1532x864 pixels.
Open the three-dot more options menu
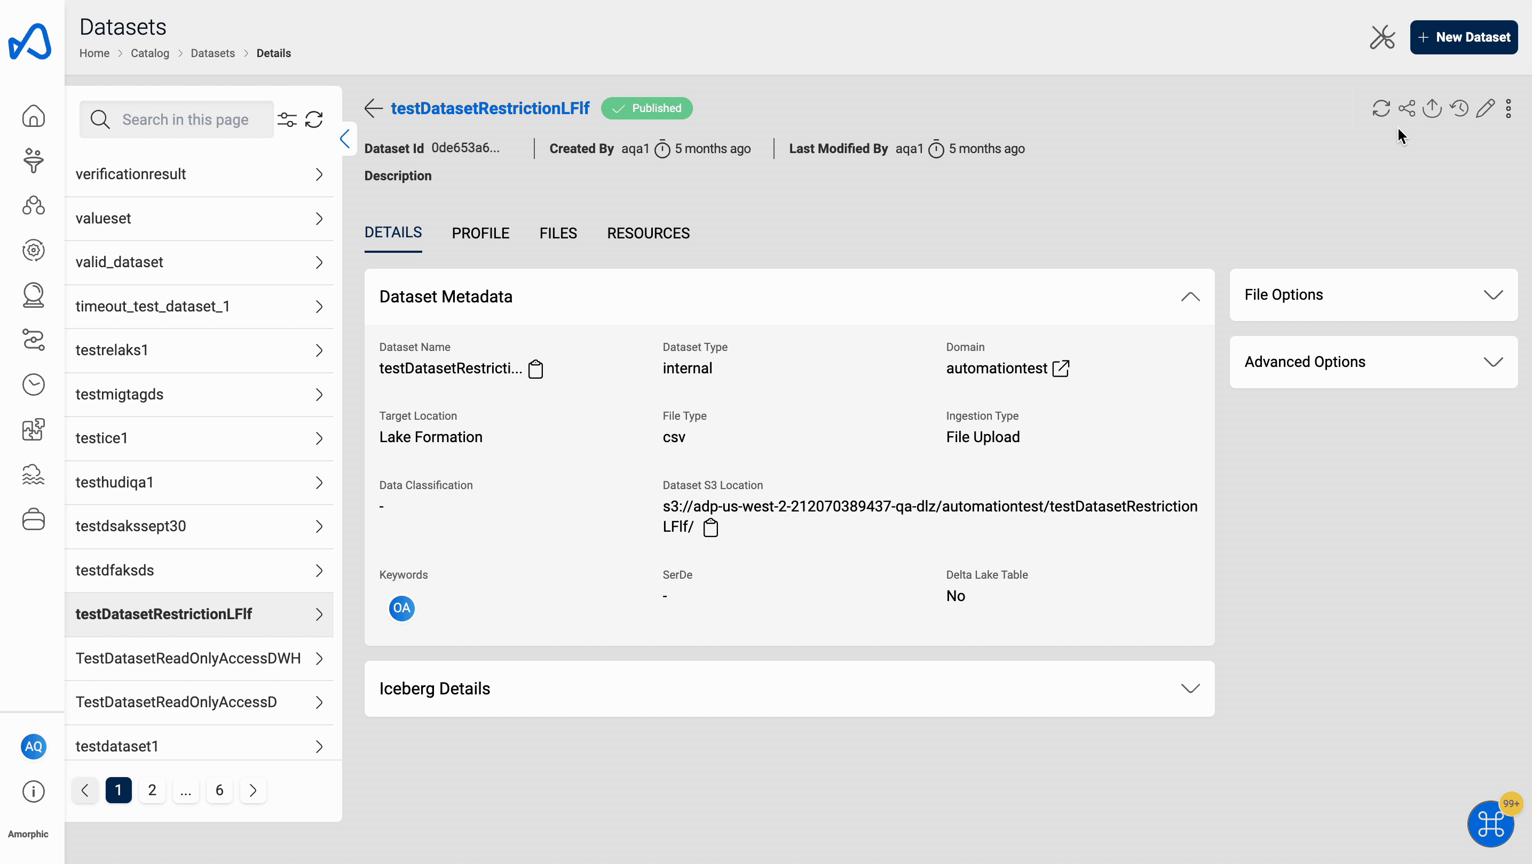pos(1508,108)
